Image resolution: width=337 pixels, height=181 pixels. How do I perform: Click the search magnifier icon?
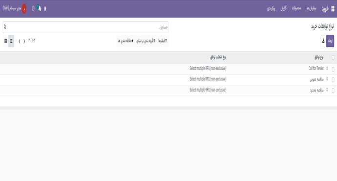pyautogui.click(x=5, y=27)
